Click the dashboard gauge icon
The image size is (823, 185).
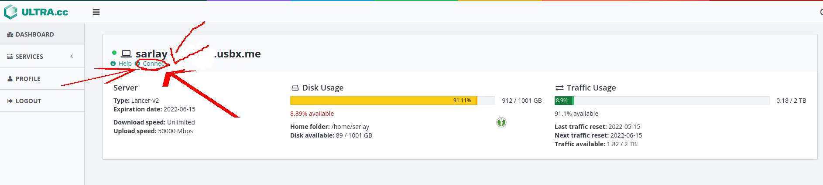tap(10, 34)
